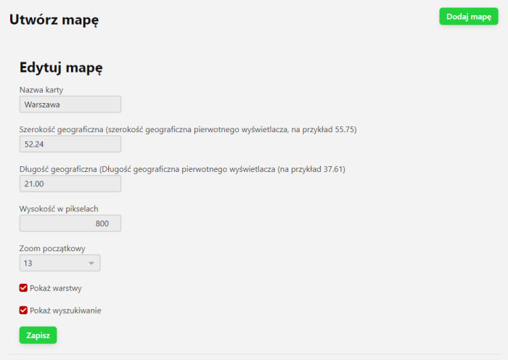Open the Zoom początkowy dropdown
This screenshot has height=360, width=508.
[60, 263]
